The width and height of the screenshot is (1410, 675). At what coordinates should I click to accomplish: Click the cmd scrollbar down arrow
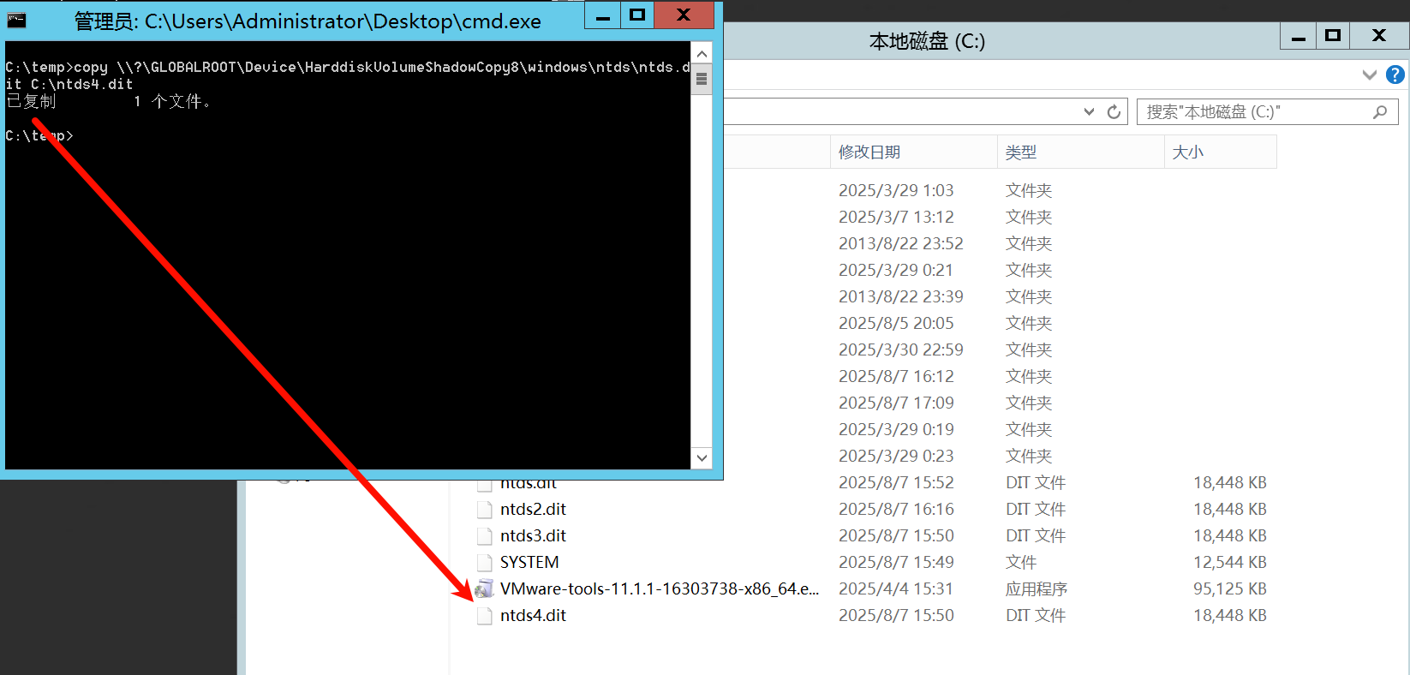click(702, 457)
